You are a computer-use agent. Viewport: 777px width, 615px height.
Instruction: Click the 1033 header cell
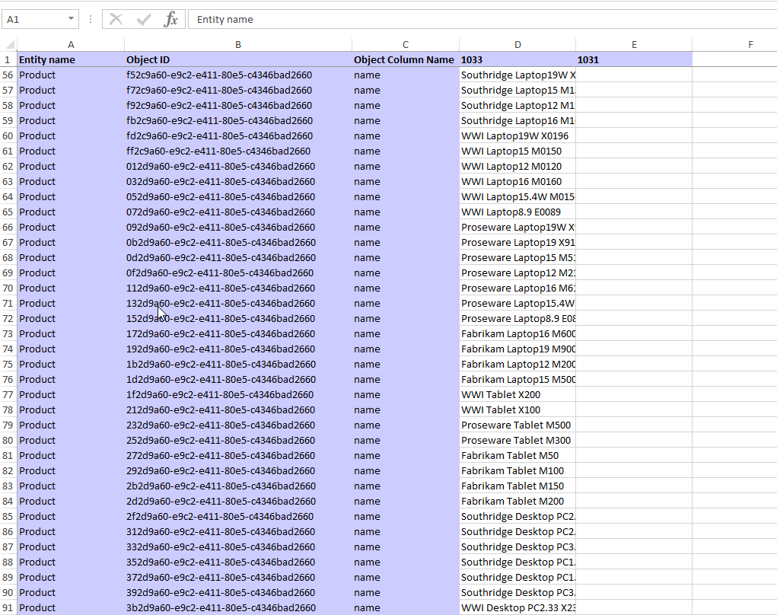point(517,60)
